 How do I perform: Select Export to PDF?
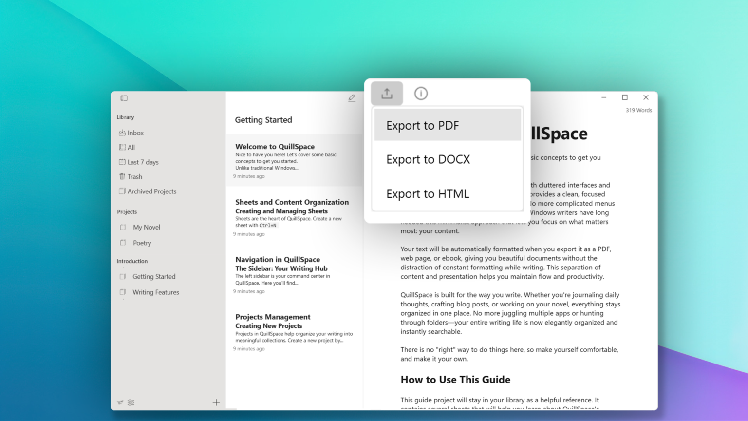click(x=422, y=125)
